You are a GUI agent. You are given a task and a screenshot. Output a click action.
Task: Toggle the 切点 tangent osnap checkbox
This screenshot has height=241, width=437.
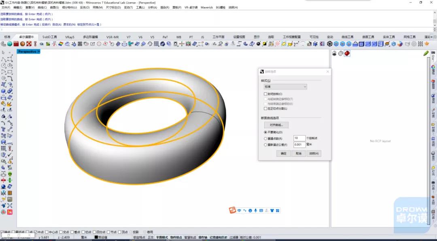[83, 232]
